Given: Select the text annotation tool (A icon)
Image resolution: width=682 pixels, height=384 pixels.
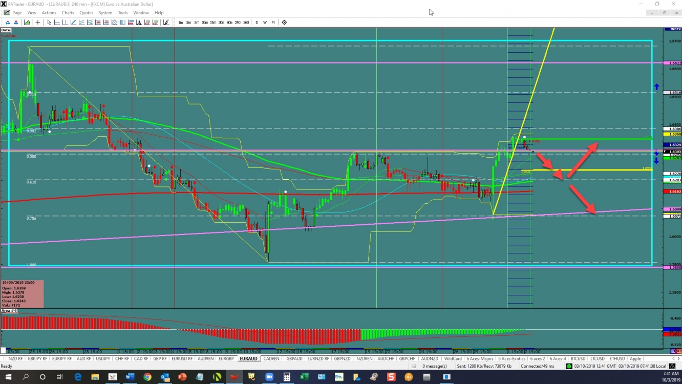Looking at the screenshot, I should [x=139, y=23].
